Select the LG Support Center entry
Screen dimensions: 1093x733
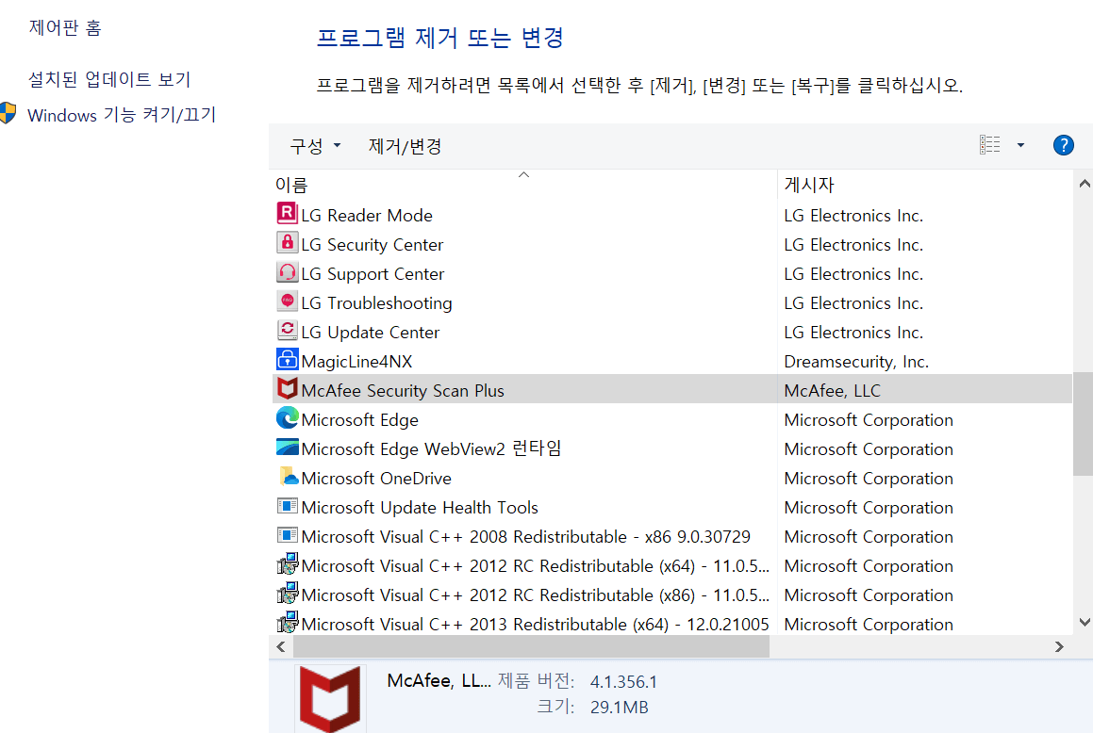pos(672,273)
